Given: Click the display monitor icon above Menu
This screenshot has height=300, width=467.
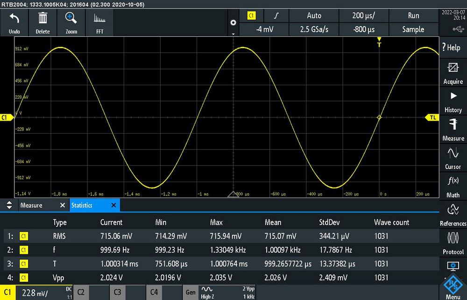Looking at the screenshot, I should click(453, 266).
